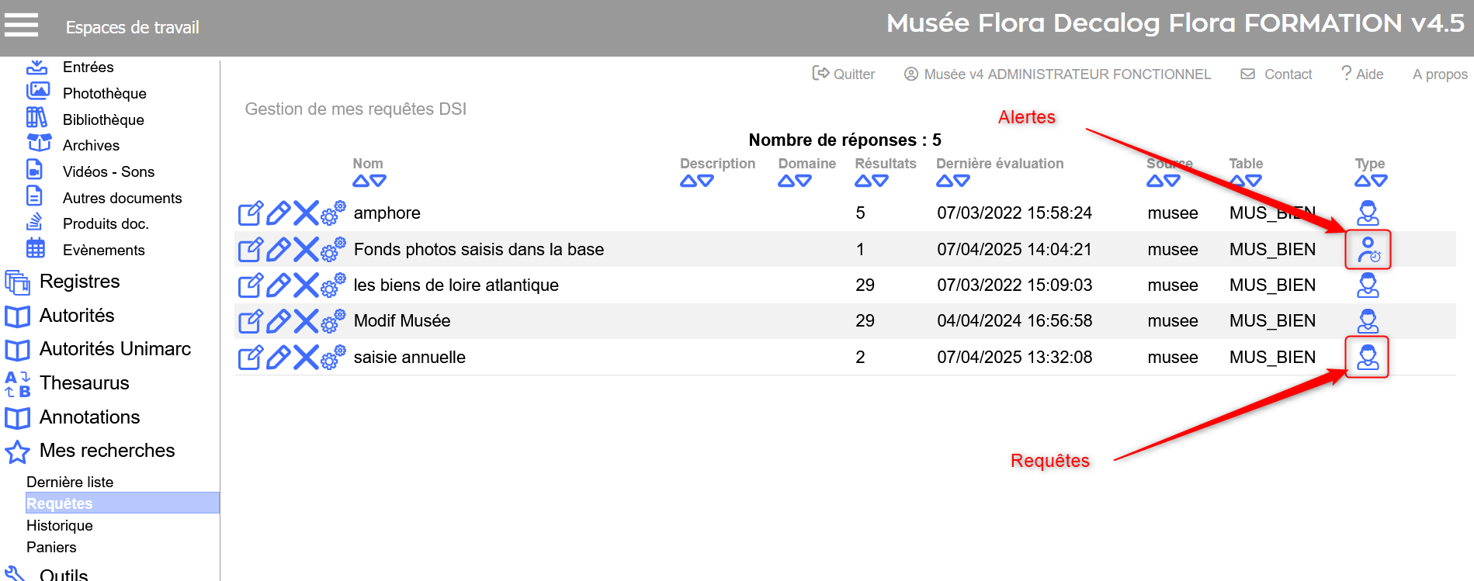Sort Type column descending with down arrow
The width and height of the screenshot is (1474, 581).
click(1379, 182)
